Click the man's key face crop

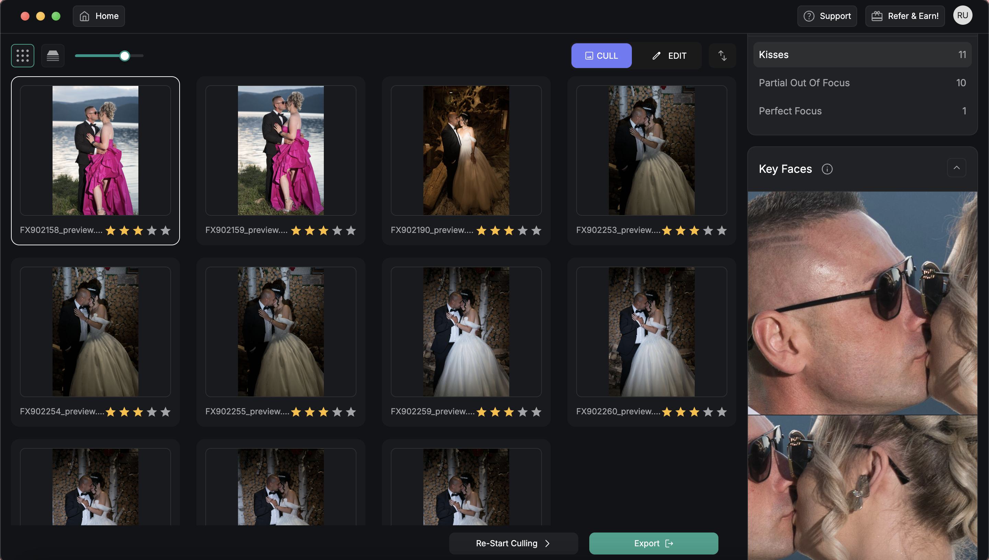pyautogui.click(x=862, y=303)
